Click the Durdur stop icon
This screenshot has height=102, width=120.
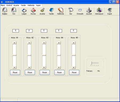click(33, 10)
